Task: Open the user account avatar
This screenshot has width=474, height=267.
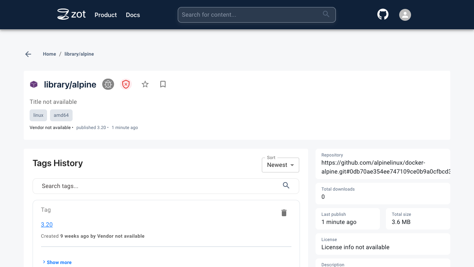Action: click(405, 15)
